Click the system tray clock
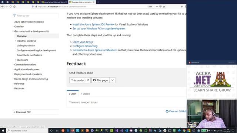The width and height of the screenshot is (237, 133). tap(226, 130)
